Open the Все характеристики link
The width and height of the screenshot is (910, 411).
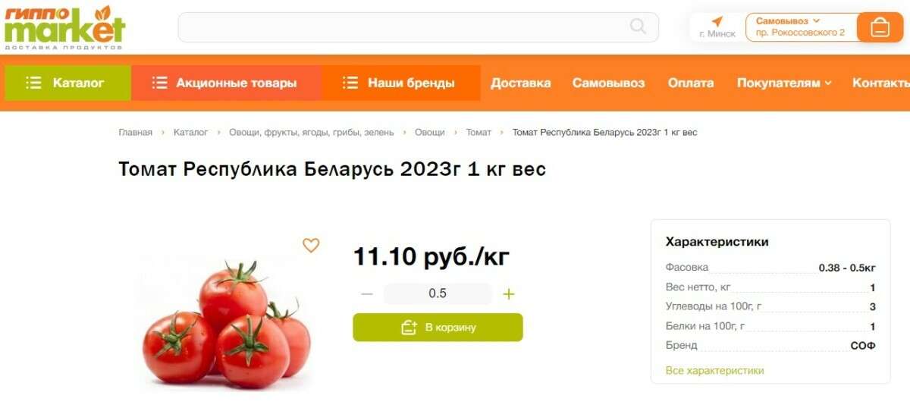point(714,371)
